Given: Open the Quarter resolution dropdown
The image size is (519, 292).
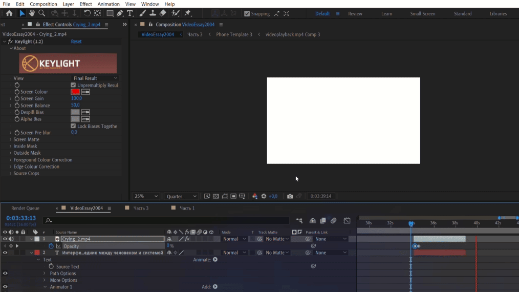Looking at the screenshot, I should 181,196.
